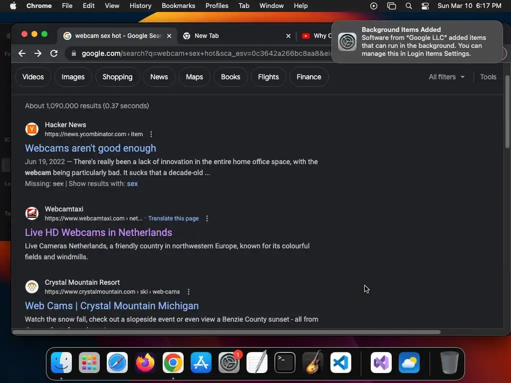Filter results by Images
This screenshot has width=511, height=383.
click(73, 77)
